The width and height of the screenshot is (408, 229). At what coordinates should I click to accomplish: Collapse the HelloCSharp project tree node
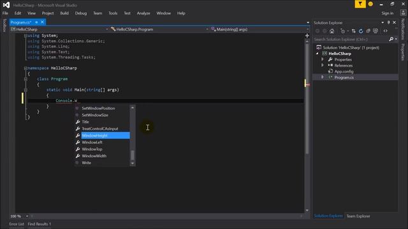pyautogui.click(x=317, y=53)
